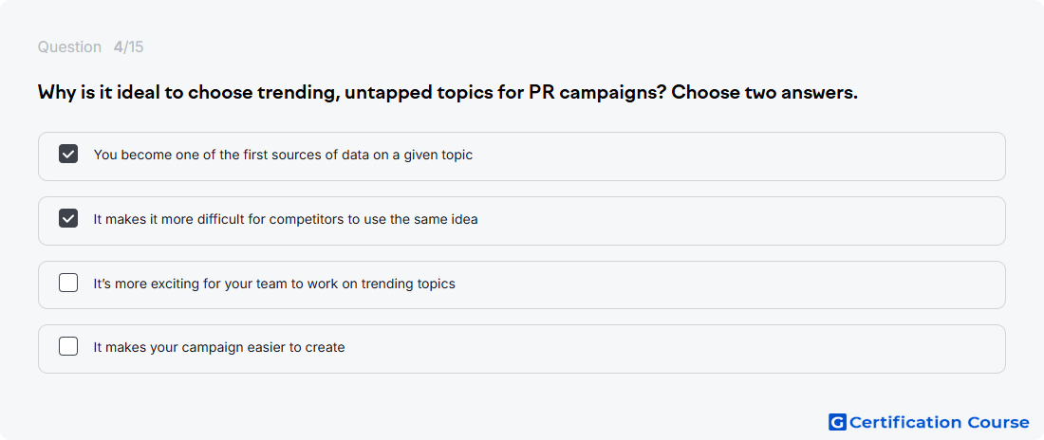Open the 'Certification Course' branding link
The width and height of the screenshot is (1044, 440).
click(929, 422)
